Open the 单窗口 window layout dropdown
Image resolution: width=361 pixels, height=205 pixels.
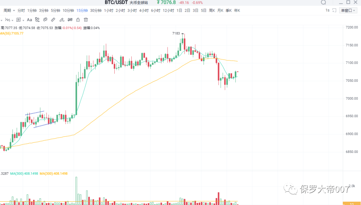click(x=348, y=10)
